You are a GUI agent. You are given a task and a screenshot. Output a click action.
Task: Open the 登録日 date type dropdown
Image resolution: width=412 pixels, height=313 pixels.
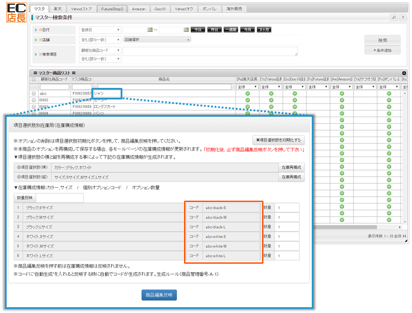tap(100, 30)
